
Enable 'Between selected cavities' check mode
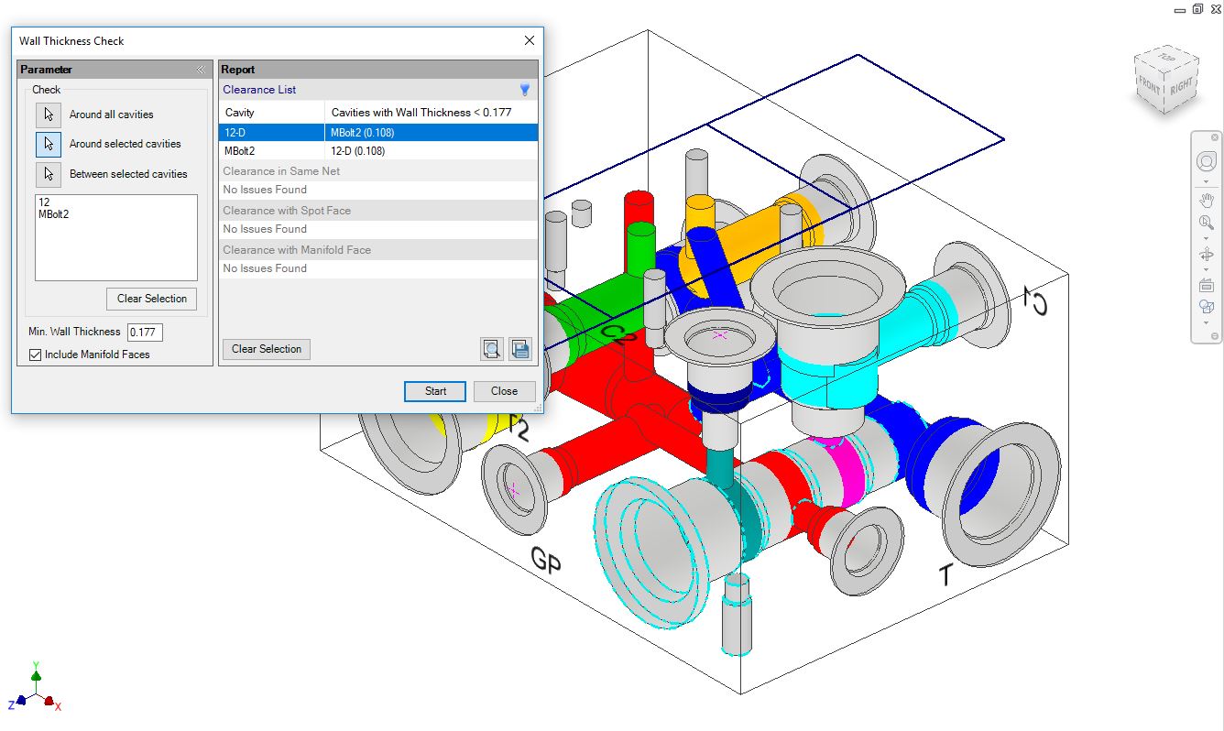49,174
